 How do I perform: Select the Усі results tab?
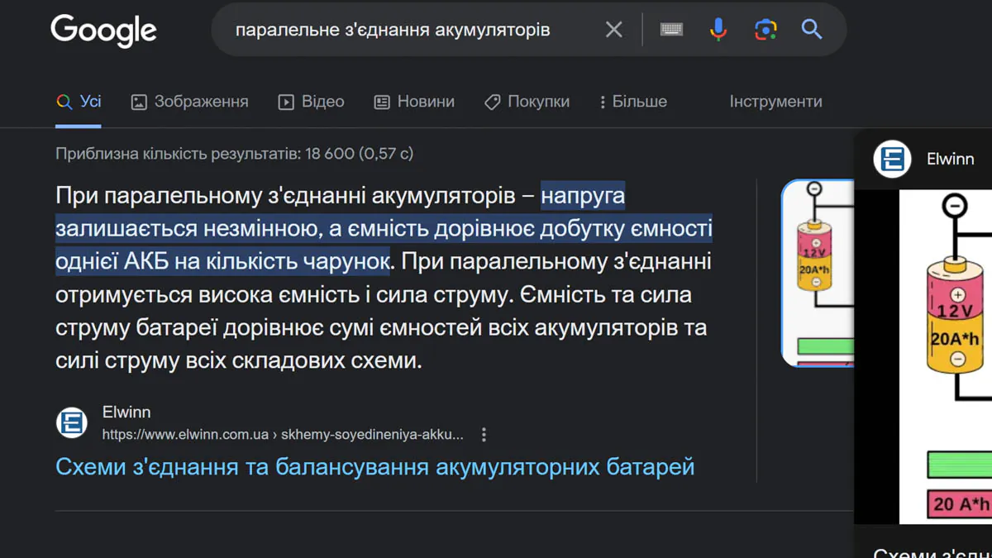[x=79, y=102]
